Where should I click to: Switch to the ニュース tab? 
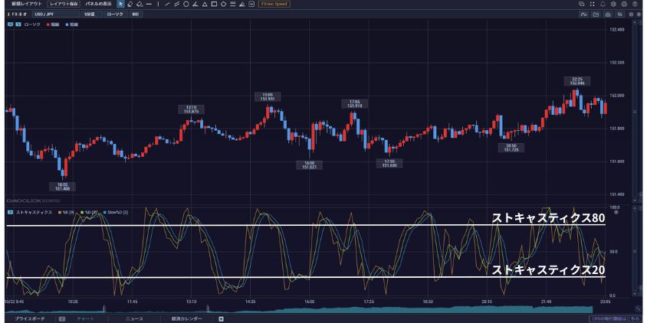pyautogui.click(x=136, y=318)
